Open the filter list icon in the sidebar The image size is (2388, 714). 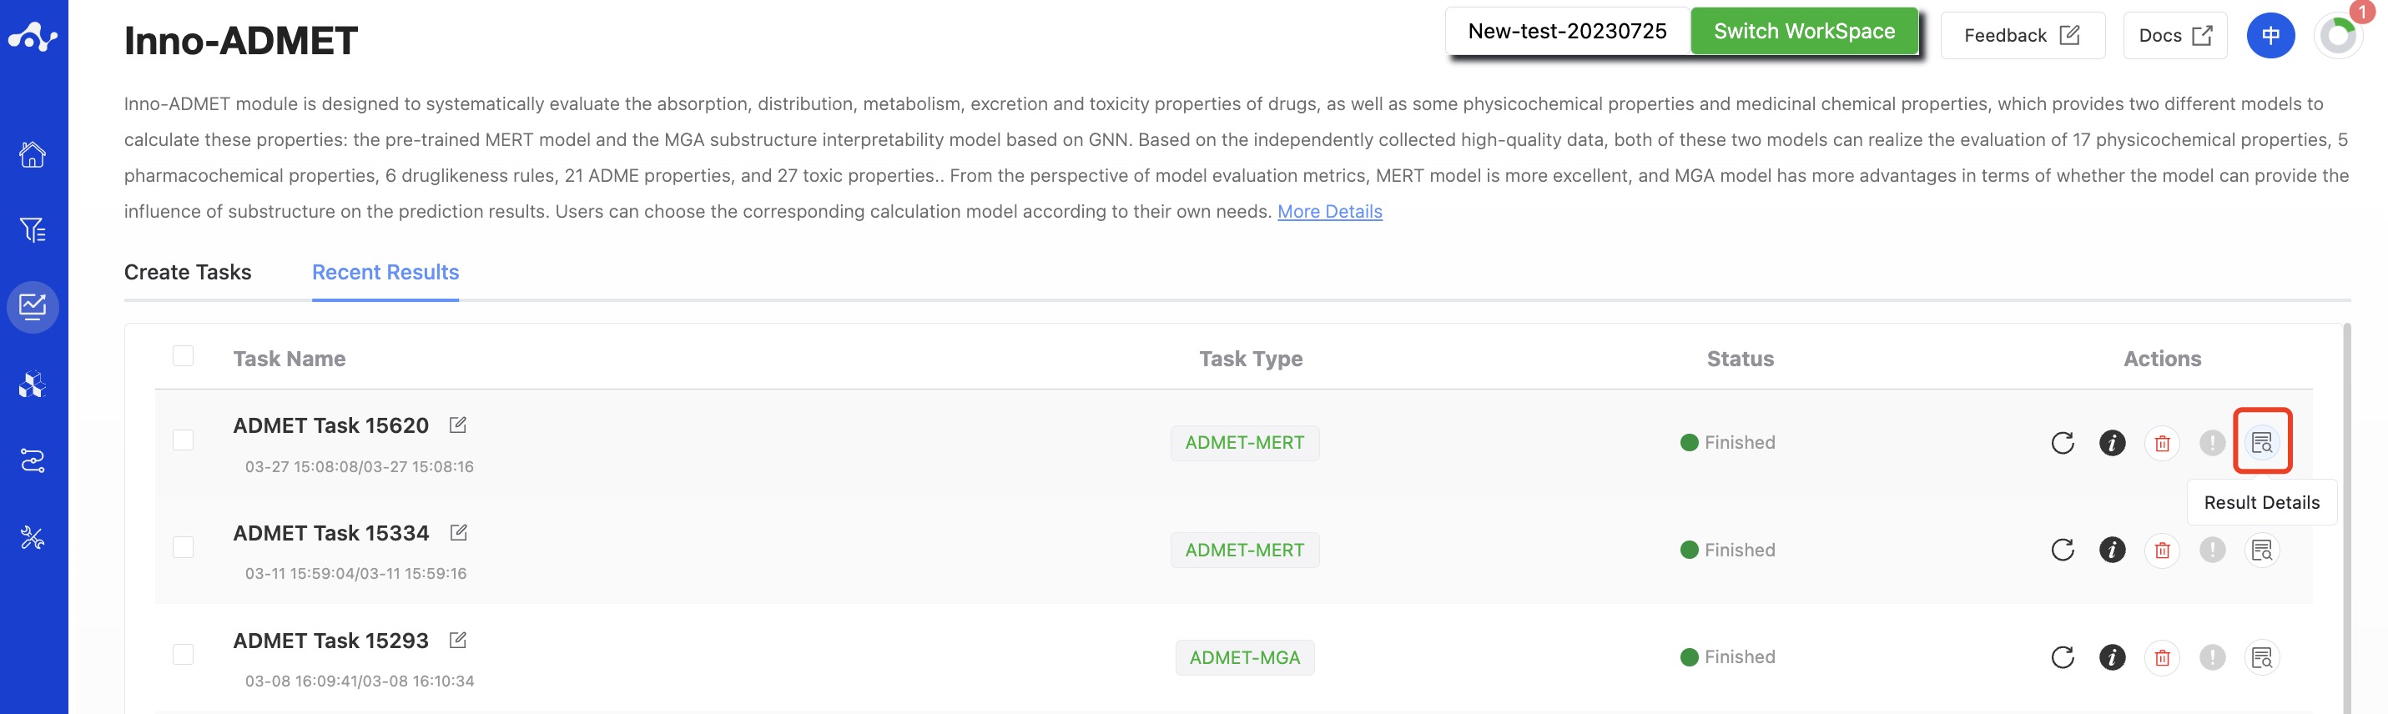(33, 230)
